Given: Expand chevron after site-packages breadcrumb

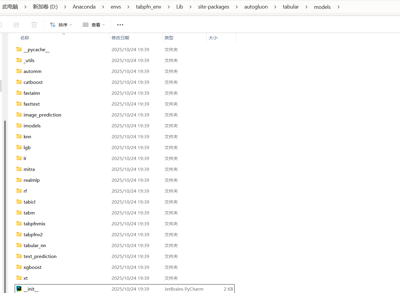Looking at the screenshot, I should (x=237, y=7).
